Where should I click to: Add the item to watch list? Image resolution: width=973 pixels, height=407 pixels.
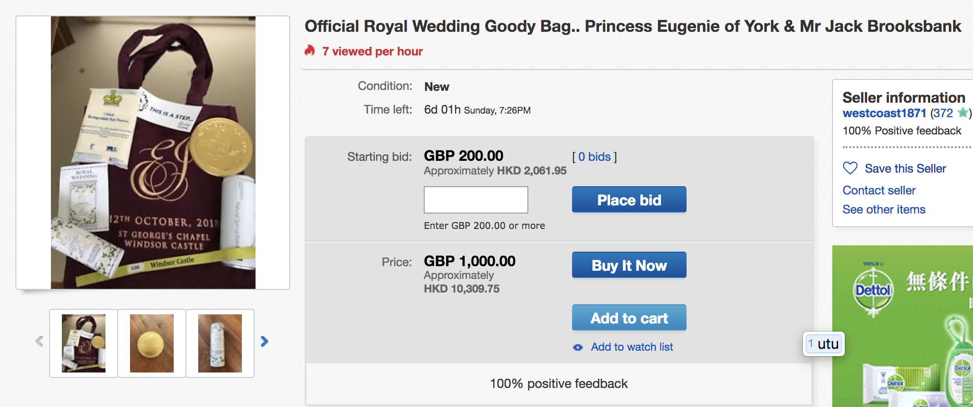[632, 347]
